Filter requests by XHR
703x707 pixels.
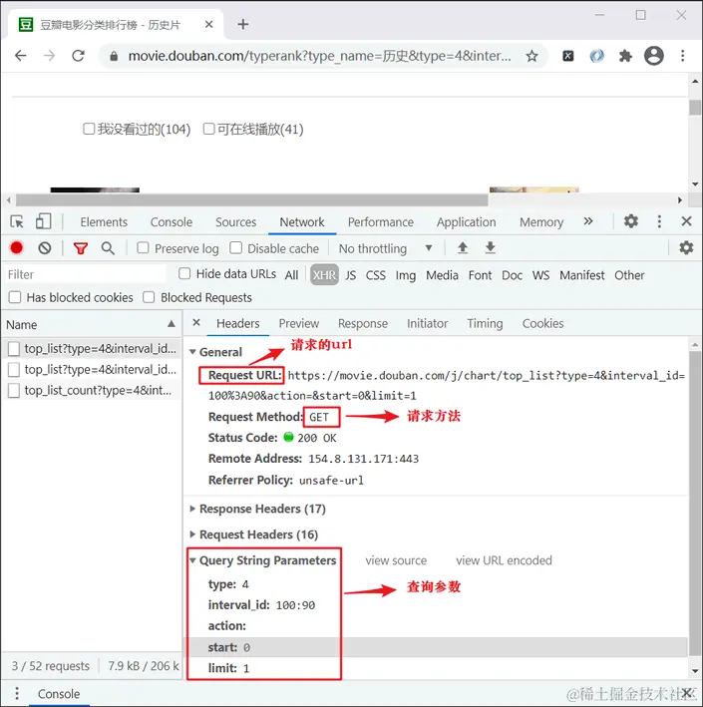coord(324,275)
